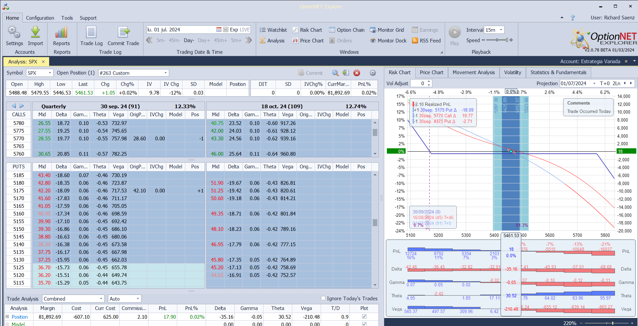
Task: Step back one day with Day-
Action: click(x=189, y=40)
